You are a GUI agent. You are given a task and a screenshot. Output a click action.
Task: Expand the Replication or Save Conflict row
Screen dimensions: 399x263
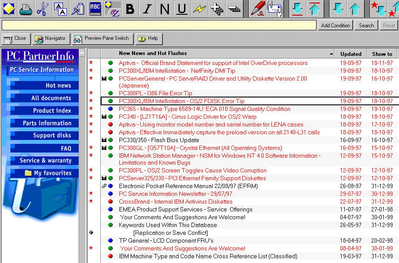(91, 233)
